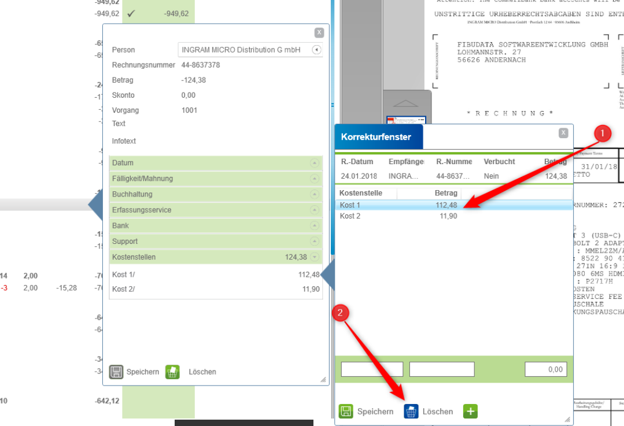Click the grey Speichern disk icon in the invoice detail panel
Image resolution: width=624 pixels, height=426 pixels.
click(x=116, y=372)
